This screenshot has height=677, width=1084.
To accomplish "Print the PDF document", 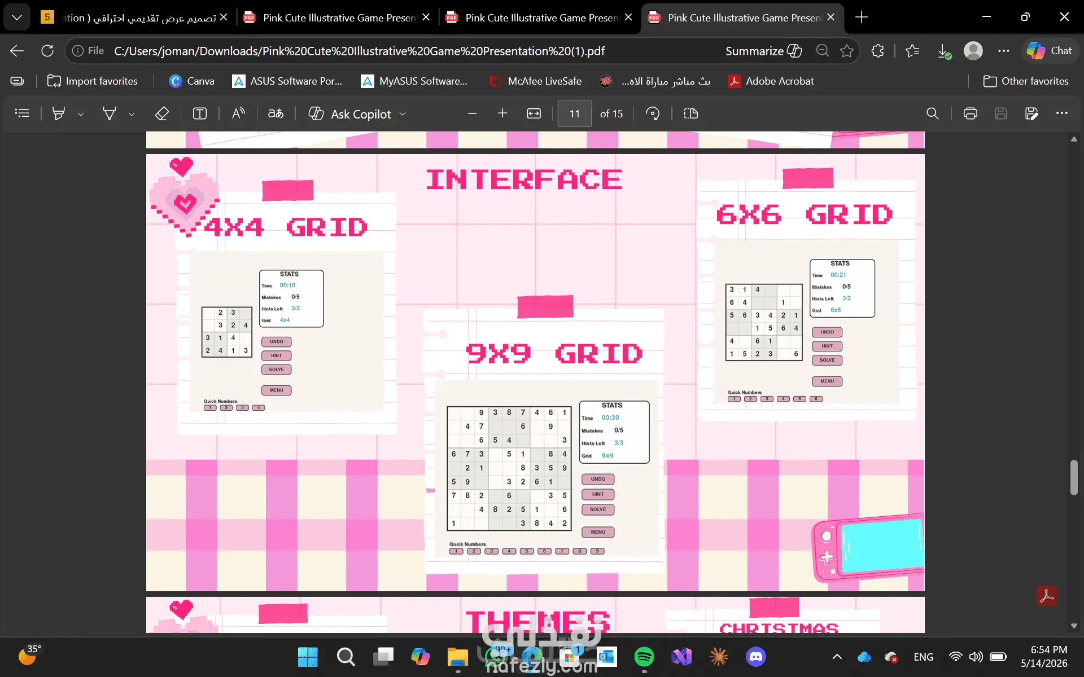I will 971,113.
